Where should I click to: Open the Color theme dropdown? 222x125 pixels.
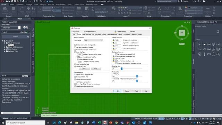pos(93,40)
